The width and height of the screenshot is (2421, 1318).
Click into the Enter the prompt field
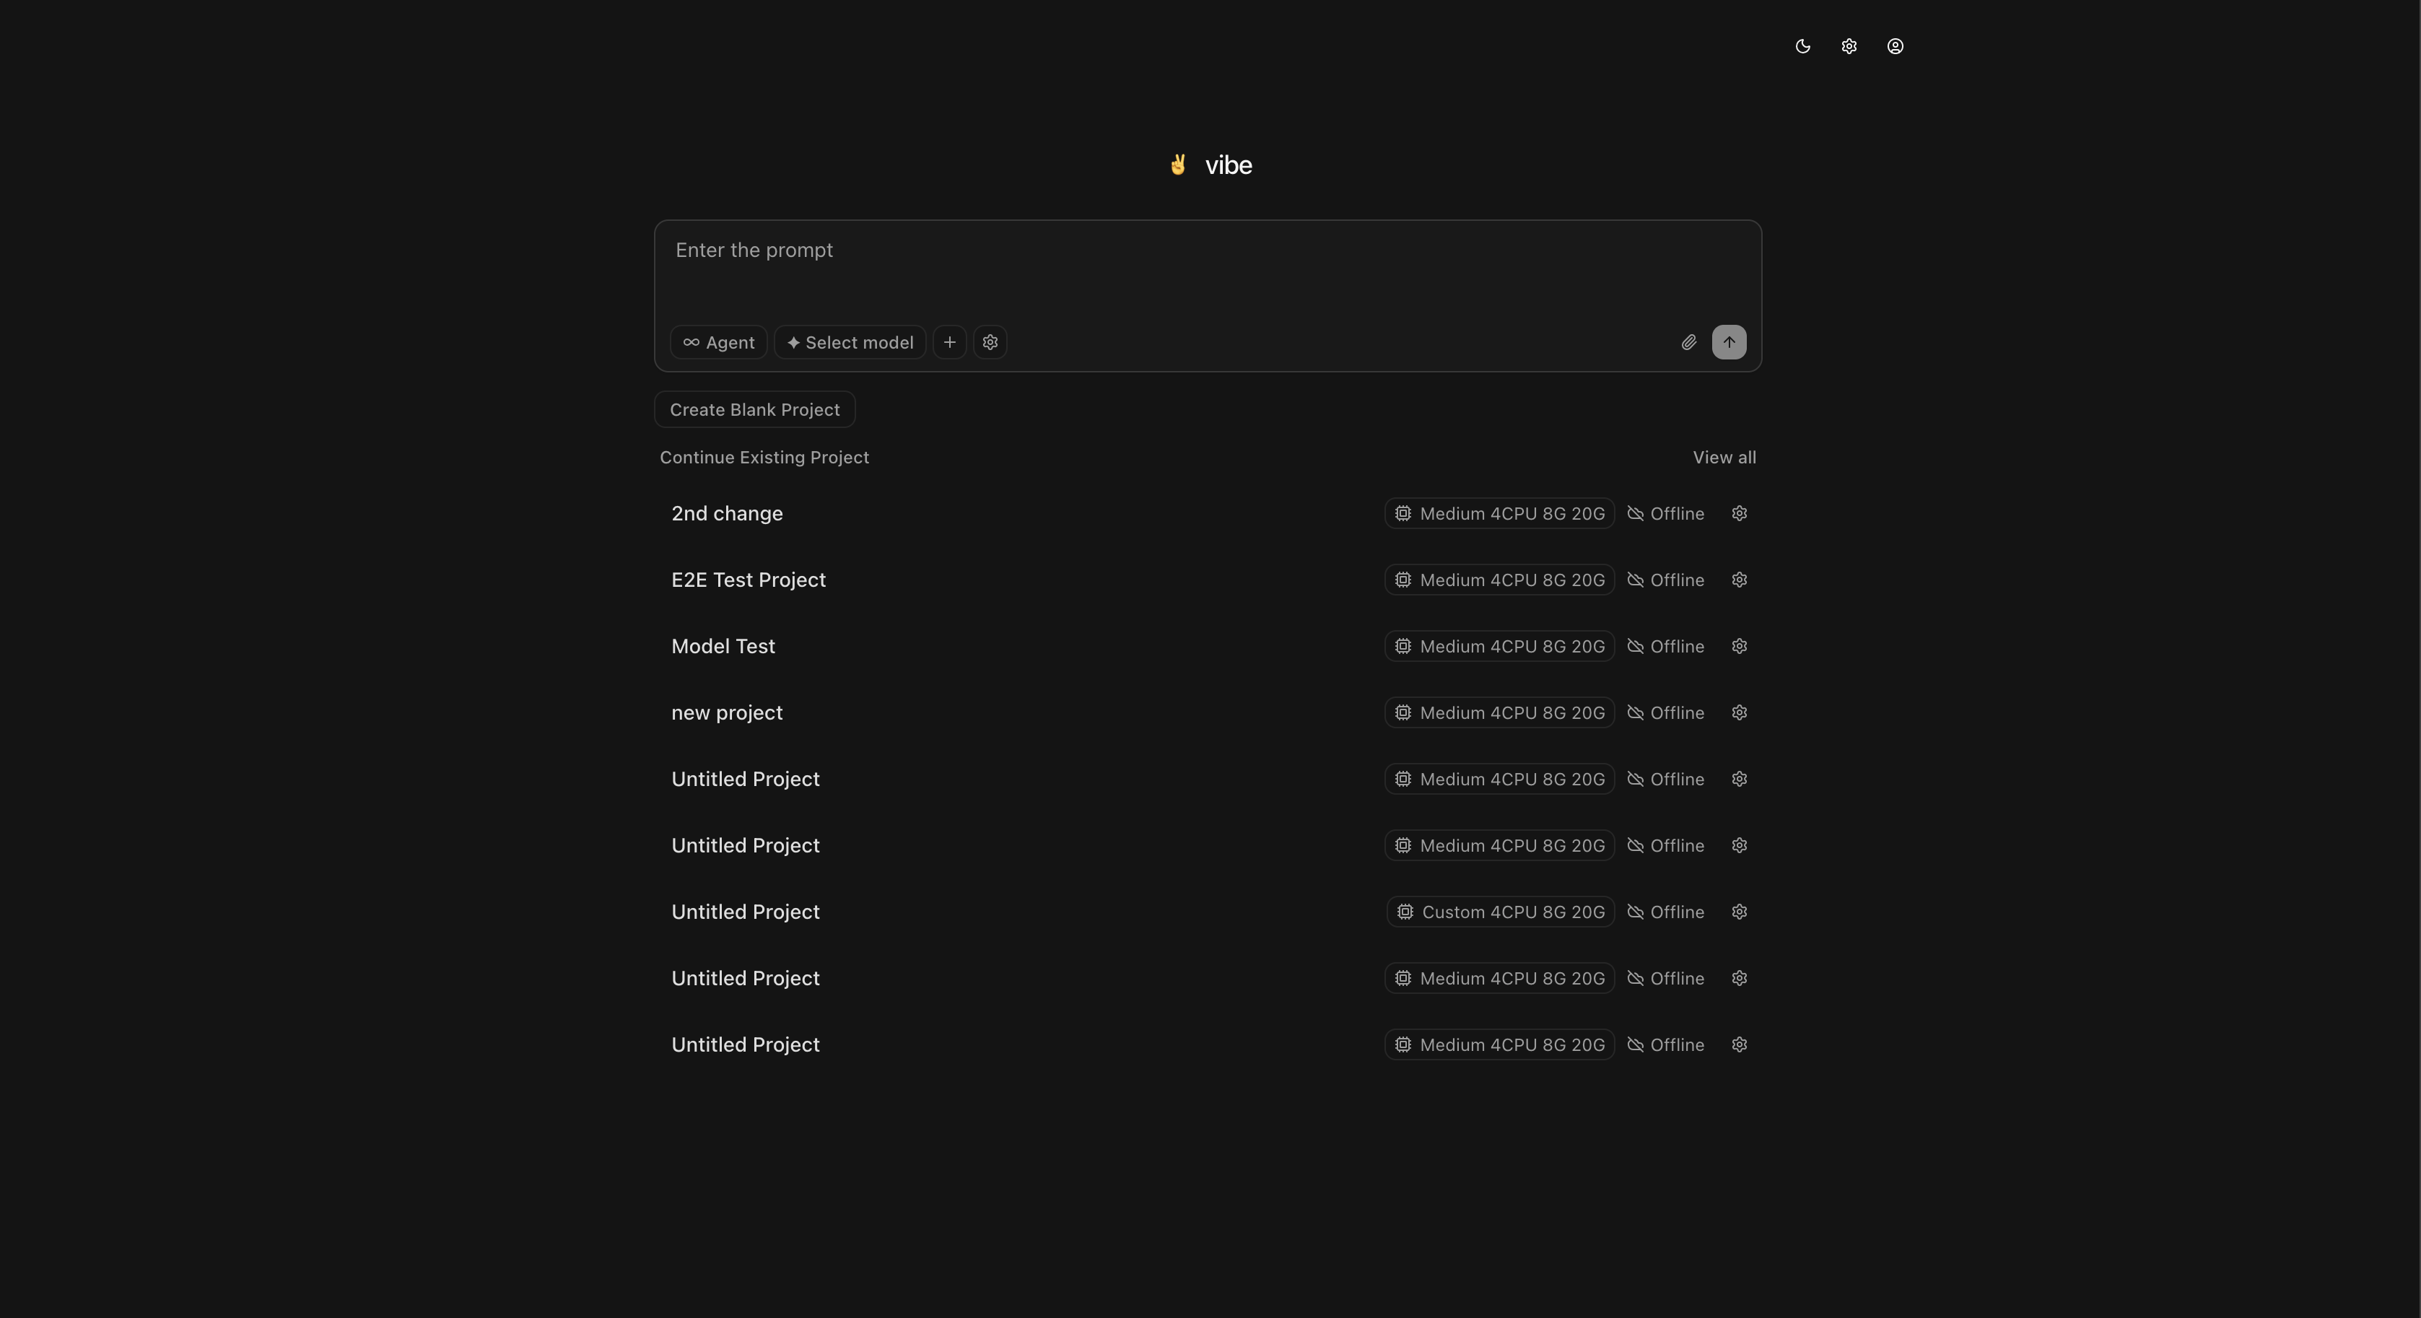[x=1208, y=268]
